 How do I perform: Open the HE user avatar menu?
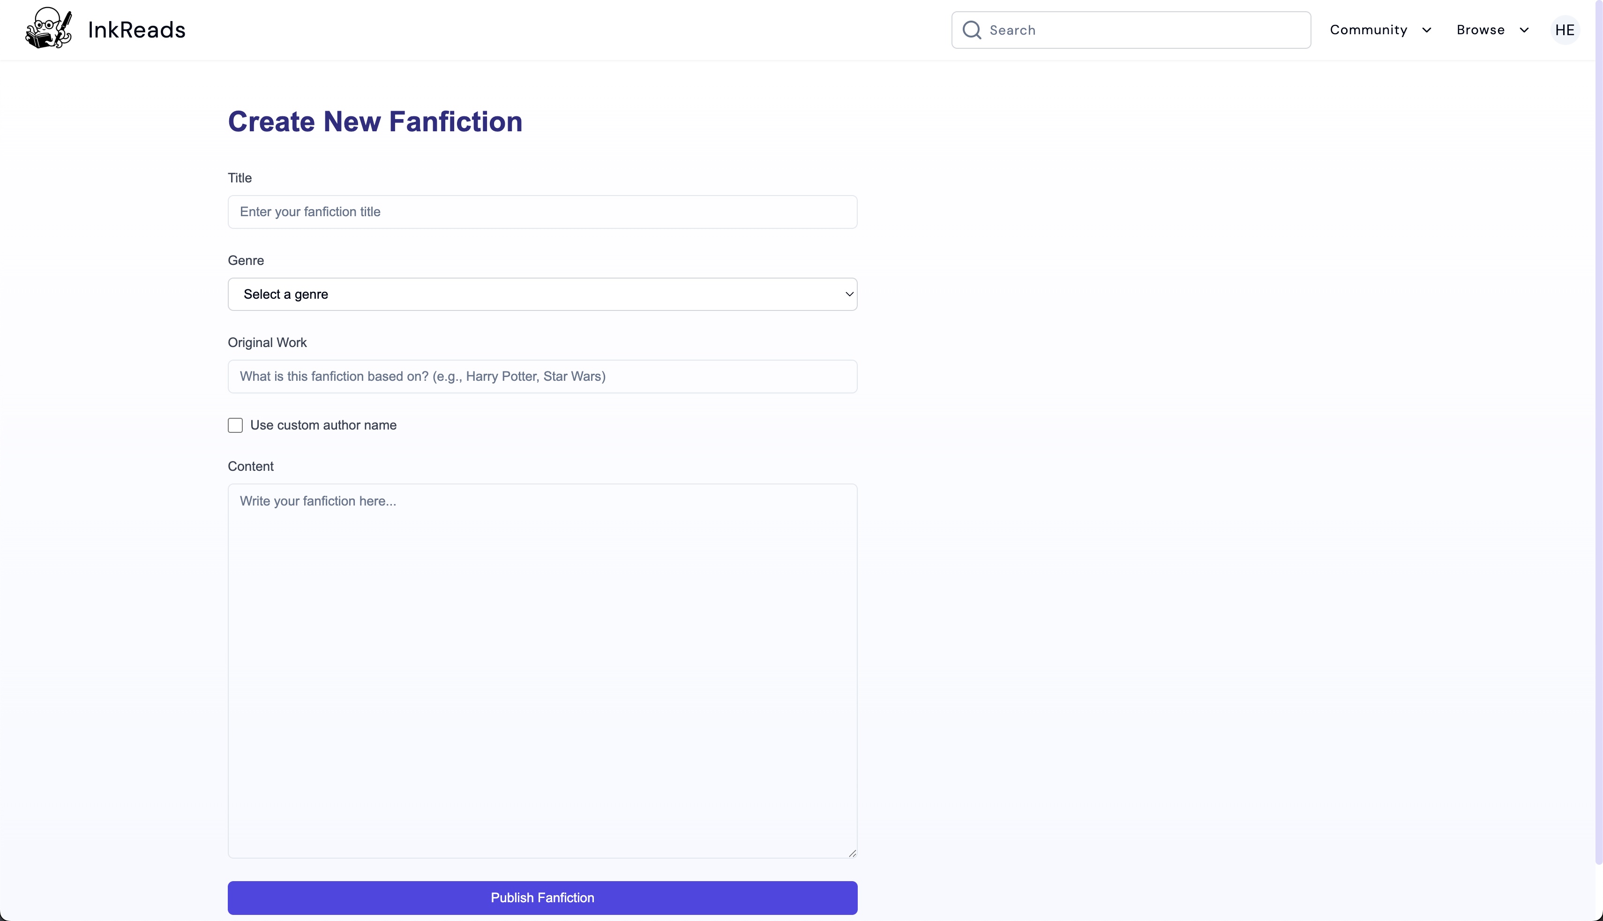pyautogui.click(x=1565, y=30)
